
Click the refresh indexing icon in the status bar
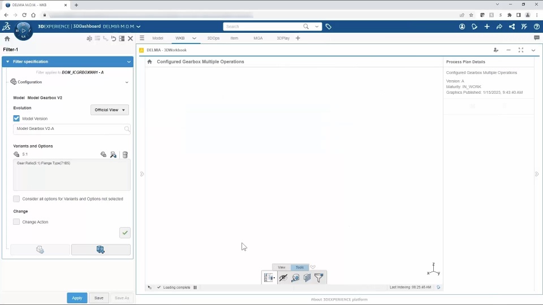438,287
